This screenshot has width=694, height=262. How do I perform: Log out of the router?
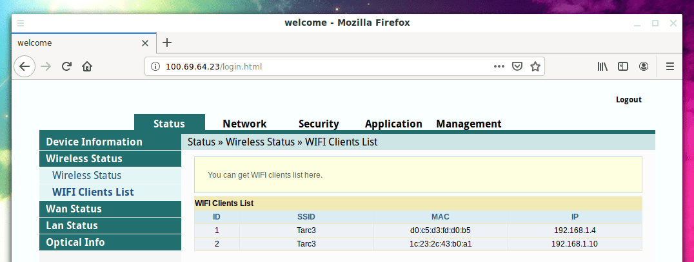[628, 100]
